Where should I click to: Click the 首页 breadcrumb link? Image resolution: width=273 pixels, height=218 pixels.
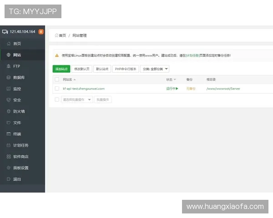point(62,35)
